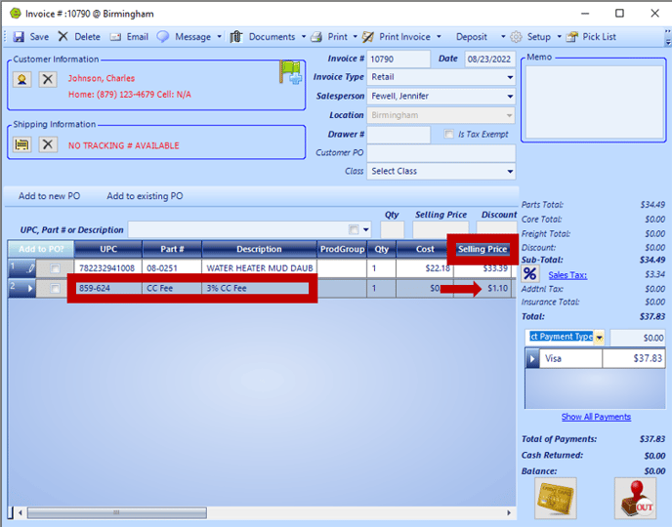Viewport: 672px width, 527px height.
Task: Click the payment amount field $0.00
Action: [x=638, y=338]
